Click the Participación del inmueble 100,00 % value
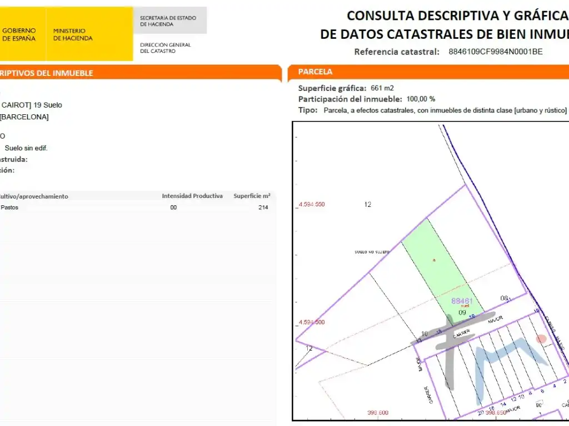The width and height of the screenshot is (569, 426). [x=421, y=99]
